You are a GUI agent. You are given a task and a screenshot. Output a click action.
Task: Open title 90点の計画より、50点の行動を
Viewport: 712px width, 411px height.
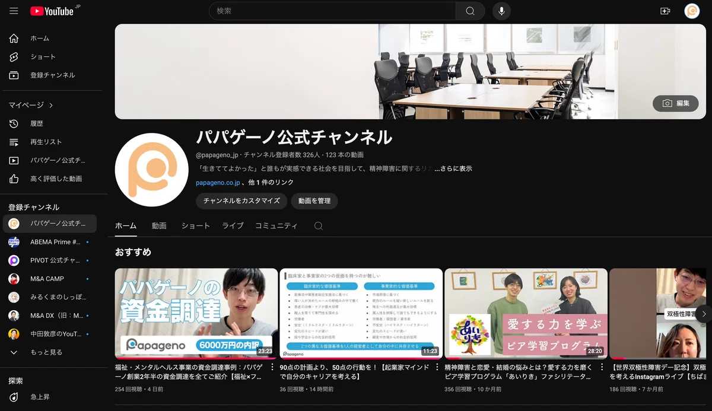[354, 372]
